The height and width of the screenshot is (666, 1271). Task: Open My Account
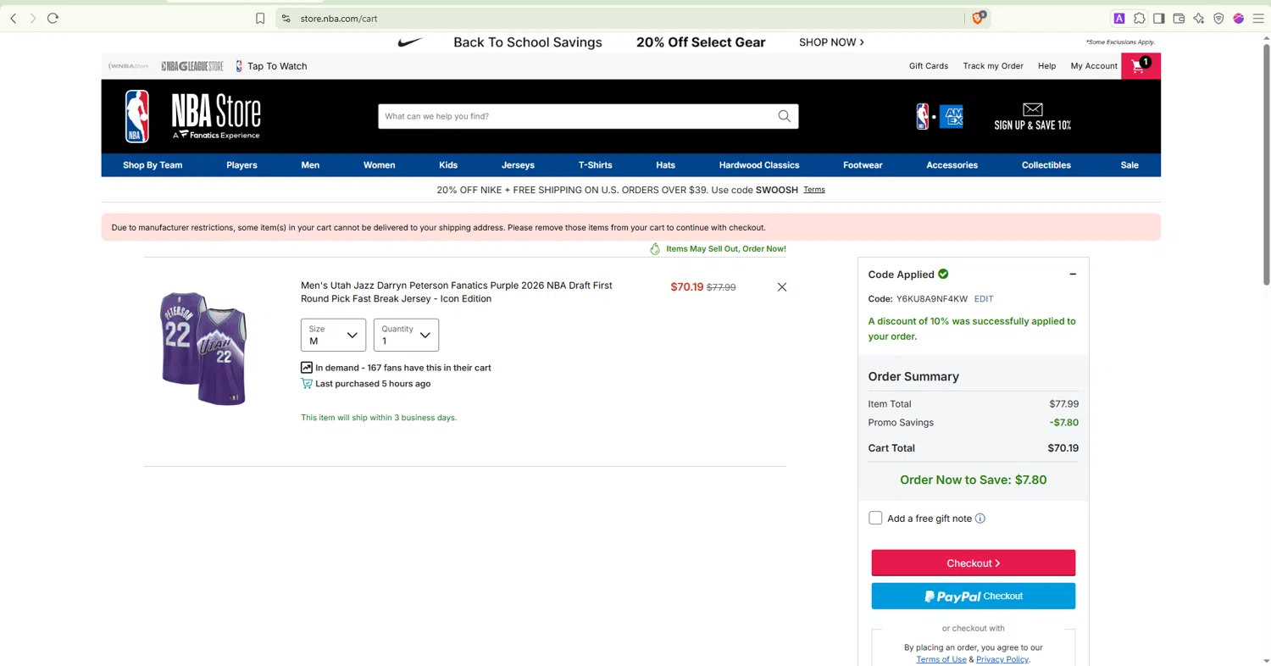click(1094, 66)
